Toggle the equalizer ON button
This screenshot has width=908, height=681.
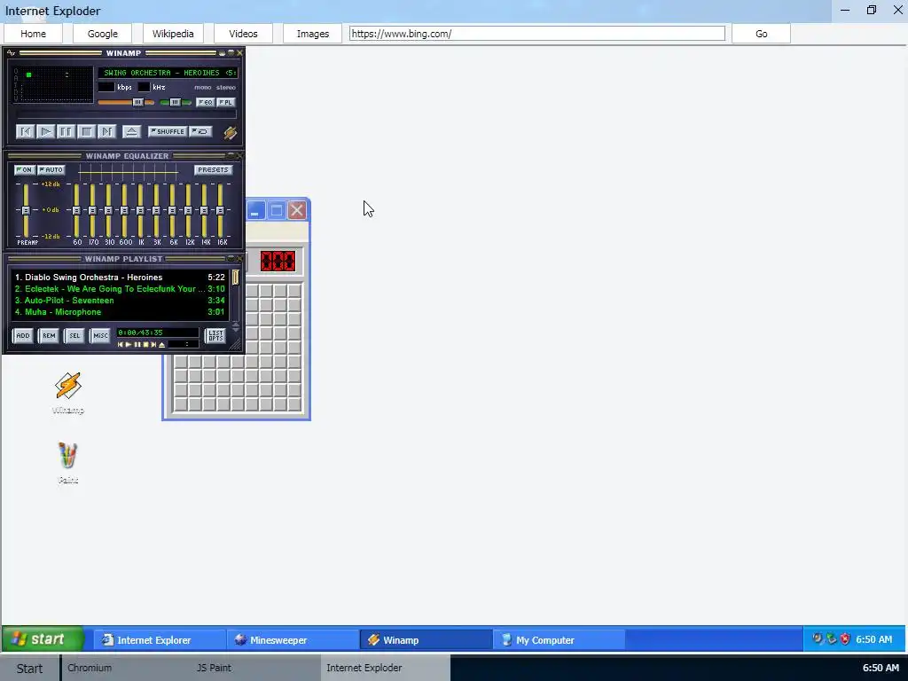[24, 169]
